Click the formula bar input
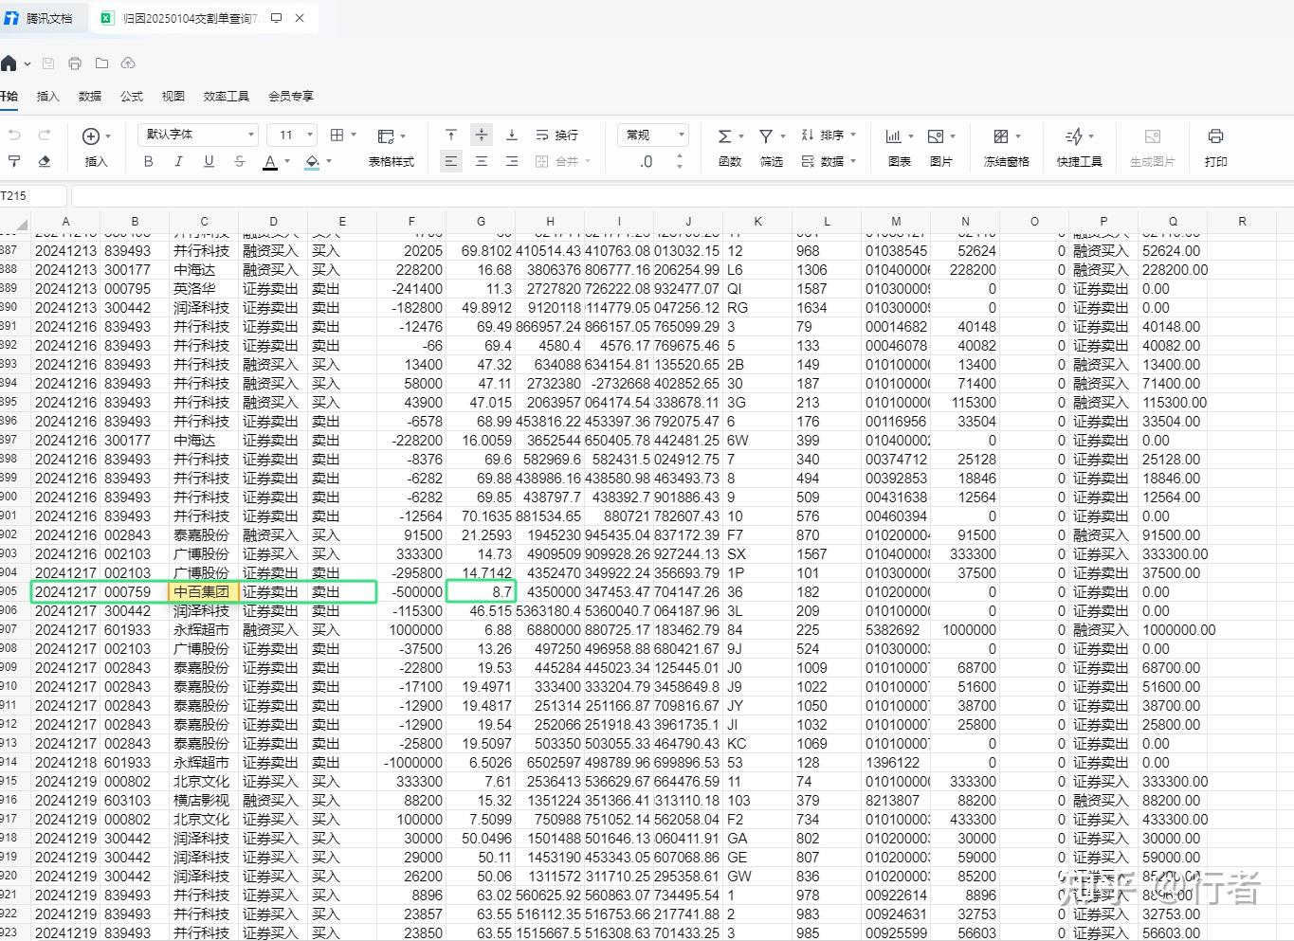 click(683, 196)
